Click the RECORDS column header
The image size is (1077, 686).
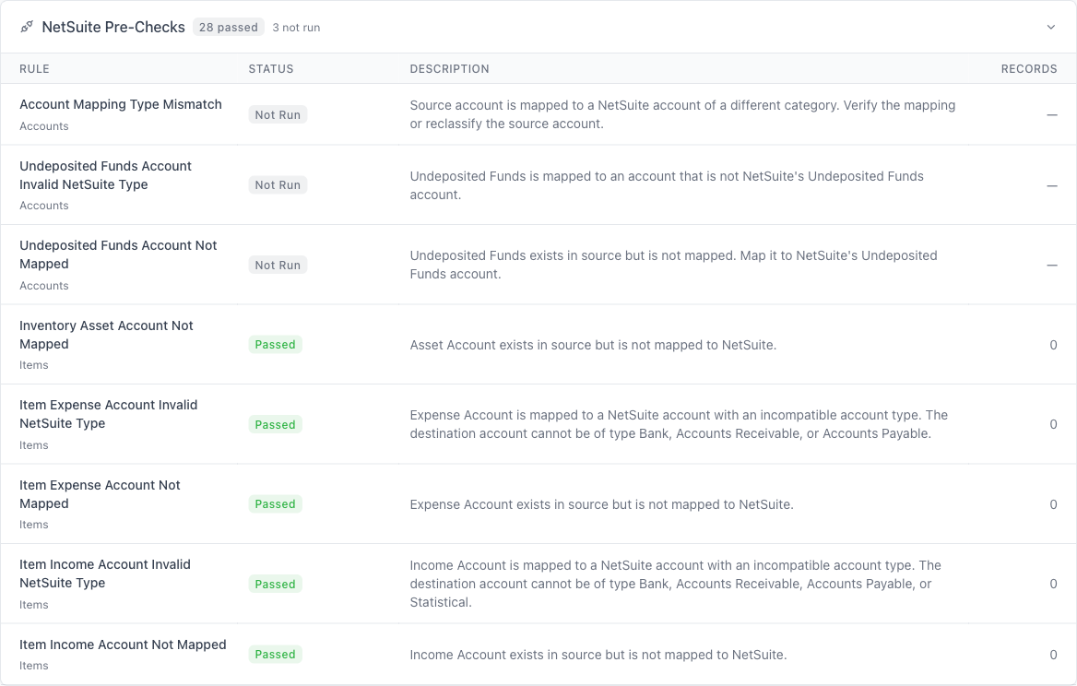1029,68
